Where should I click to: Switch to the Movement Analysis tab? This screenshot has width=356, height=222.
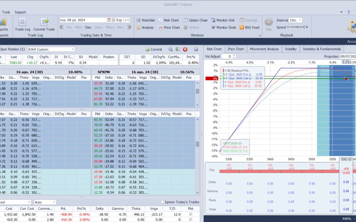tap(264, 49)
